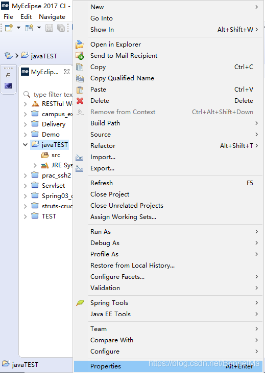
Task: Open the Refactor submenu
Action: [168, 146]
